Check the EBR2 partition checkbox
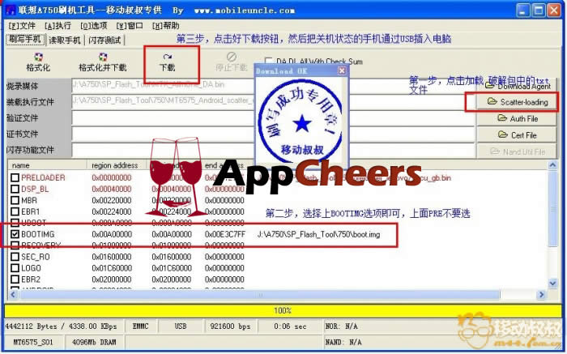This screenshot has width=567, height=354. click(15, 279)
